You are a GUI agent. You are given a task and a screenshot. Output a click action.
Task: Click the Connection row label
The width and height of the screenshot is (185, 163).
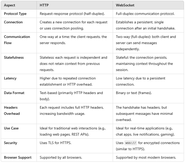pos(13,22)
